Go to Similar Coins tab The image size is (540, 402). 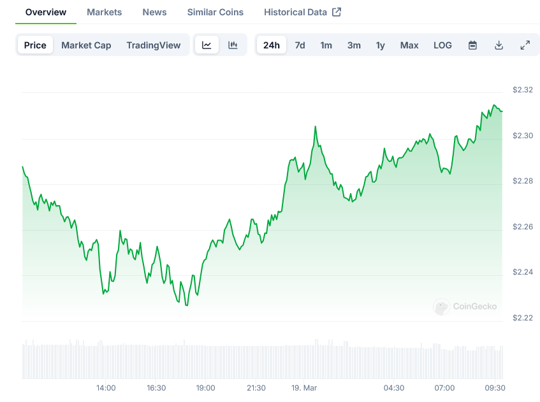point(215,12)
